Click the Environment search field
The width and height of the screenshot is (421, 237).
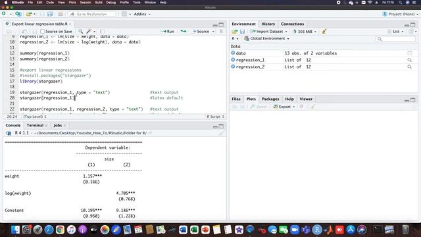point(395,39)
